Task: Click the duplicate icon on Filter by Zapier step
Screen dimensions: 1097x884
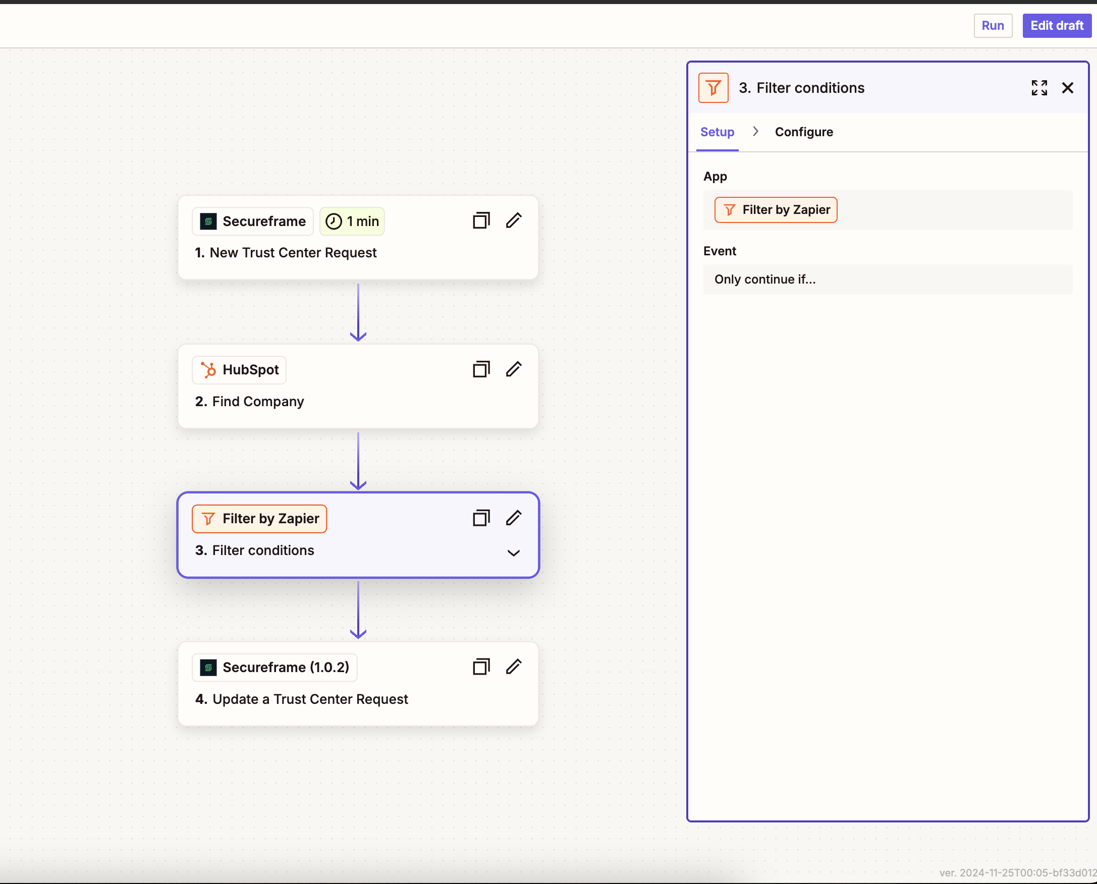Action: (481, 518)
